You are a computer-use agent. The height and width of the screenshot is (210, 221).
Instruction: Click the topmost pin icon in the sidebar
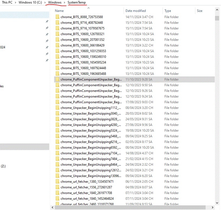tap(47, 21)
